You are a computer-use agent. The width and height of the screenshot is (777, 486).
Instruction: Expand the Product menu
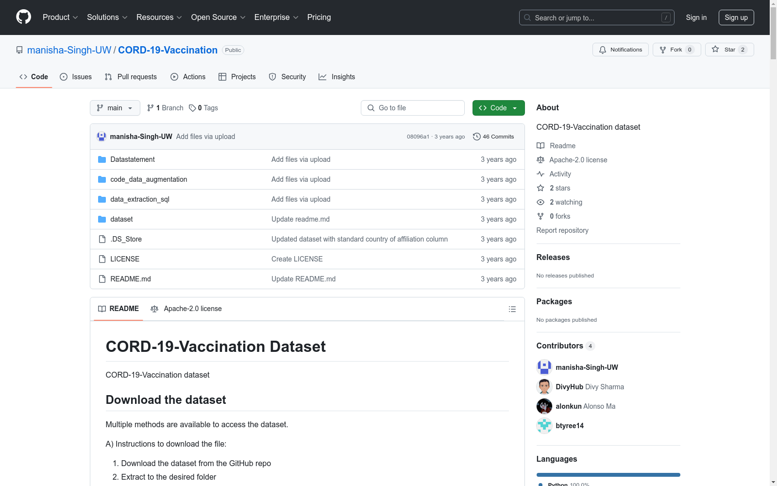point(60,17)
